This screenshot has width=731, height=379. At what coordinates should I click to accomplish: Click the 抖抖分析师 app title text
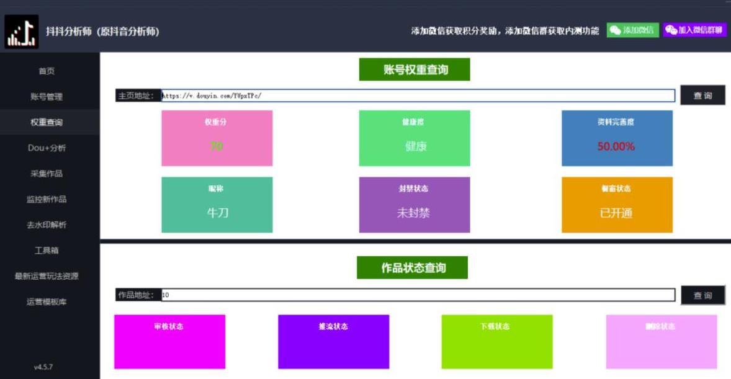pyautogui.click(x=102, y=31)
